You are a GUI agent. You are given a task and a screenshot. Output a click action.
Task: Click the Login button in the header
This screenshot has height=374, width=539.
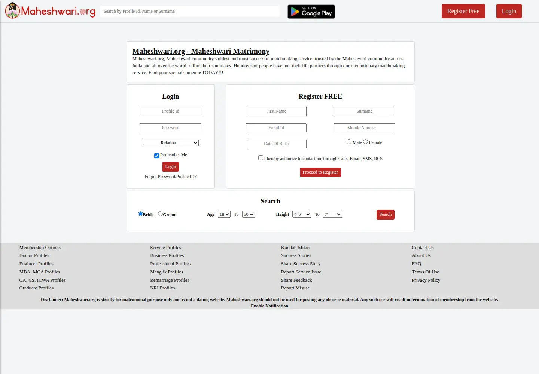click(x=509, y=11)
